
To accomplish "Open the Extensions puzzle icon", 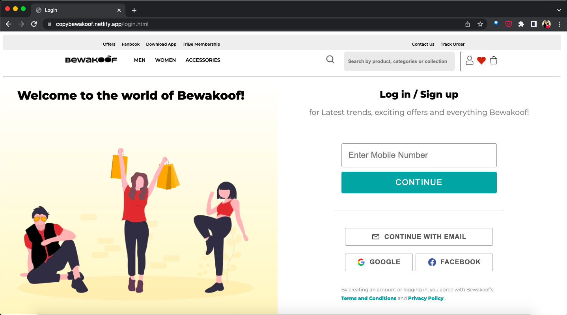I will tap(521, 24).
